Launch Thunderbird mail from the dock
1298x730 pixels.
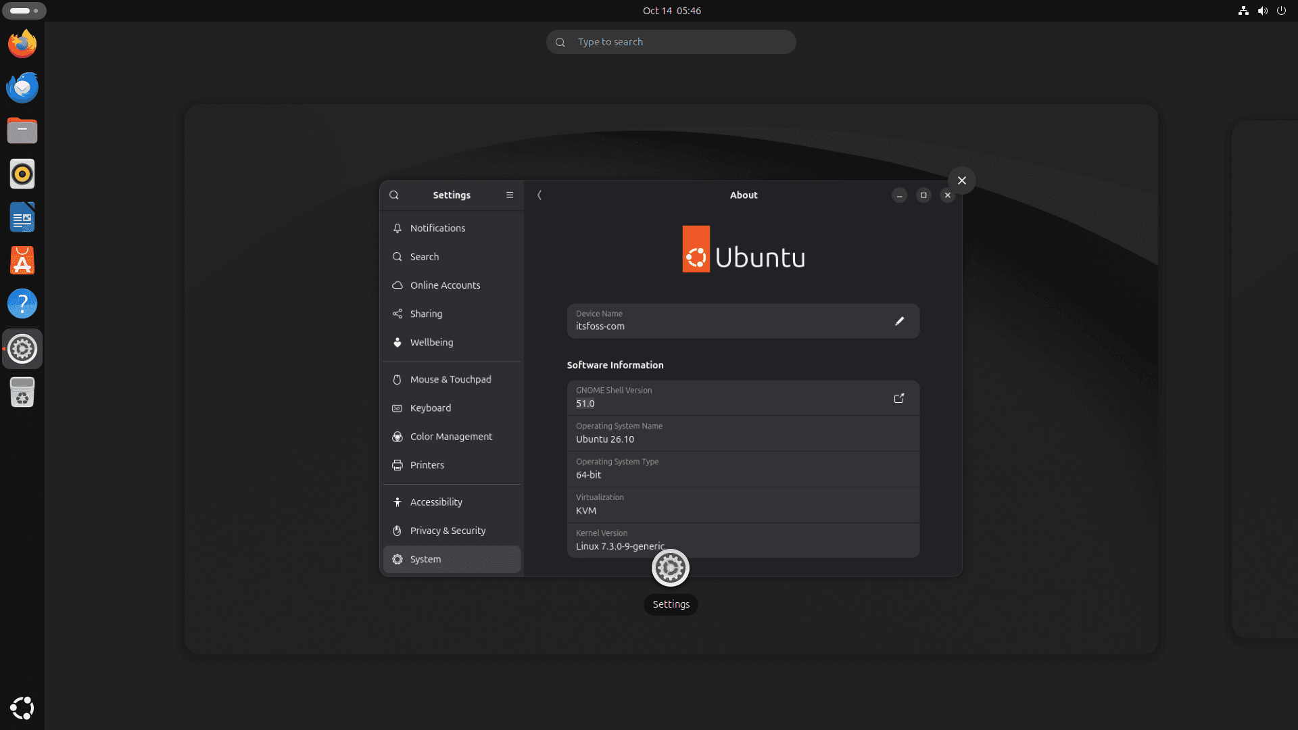(x=22, y=87)
